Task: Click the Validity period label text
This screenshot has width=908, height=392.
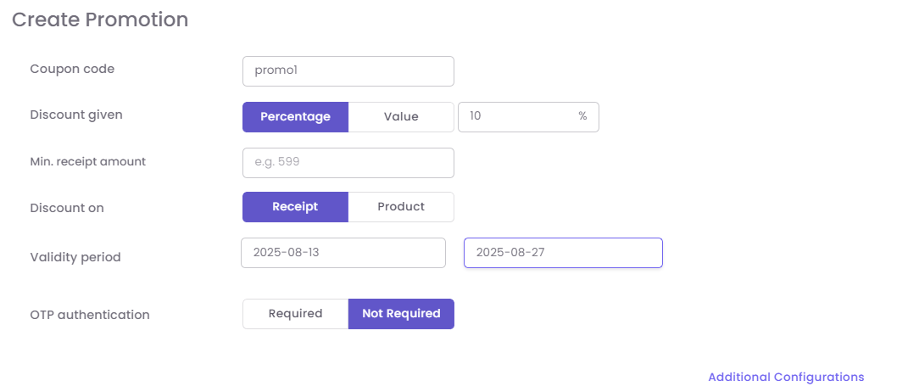Action: pos(75,257)
